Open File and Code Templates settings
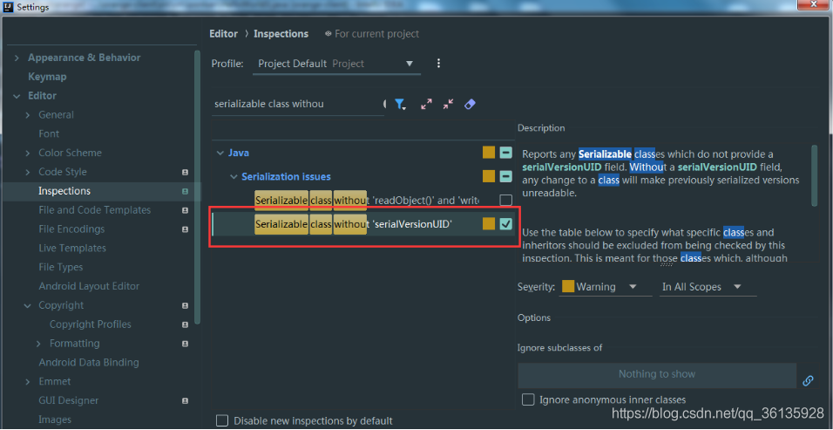Screen dimensions: 833x430 coord(94,210)
